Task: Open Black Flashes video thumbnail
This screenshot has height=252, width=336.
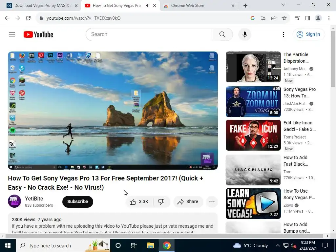Action: 253,170
